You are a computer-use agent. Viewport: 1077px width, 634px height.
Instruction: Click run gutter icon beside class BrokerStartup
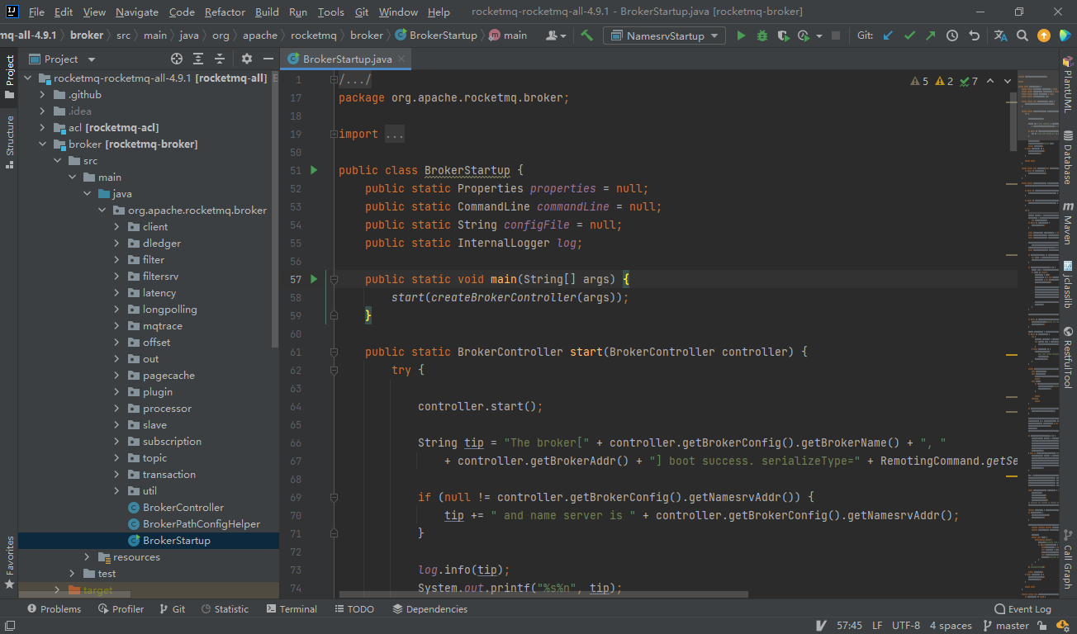tap(314, 170)
